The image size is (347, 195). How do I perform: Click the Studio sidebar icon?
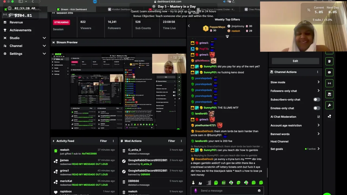(x=5, y=38)
